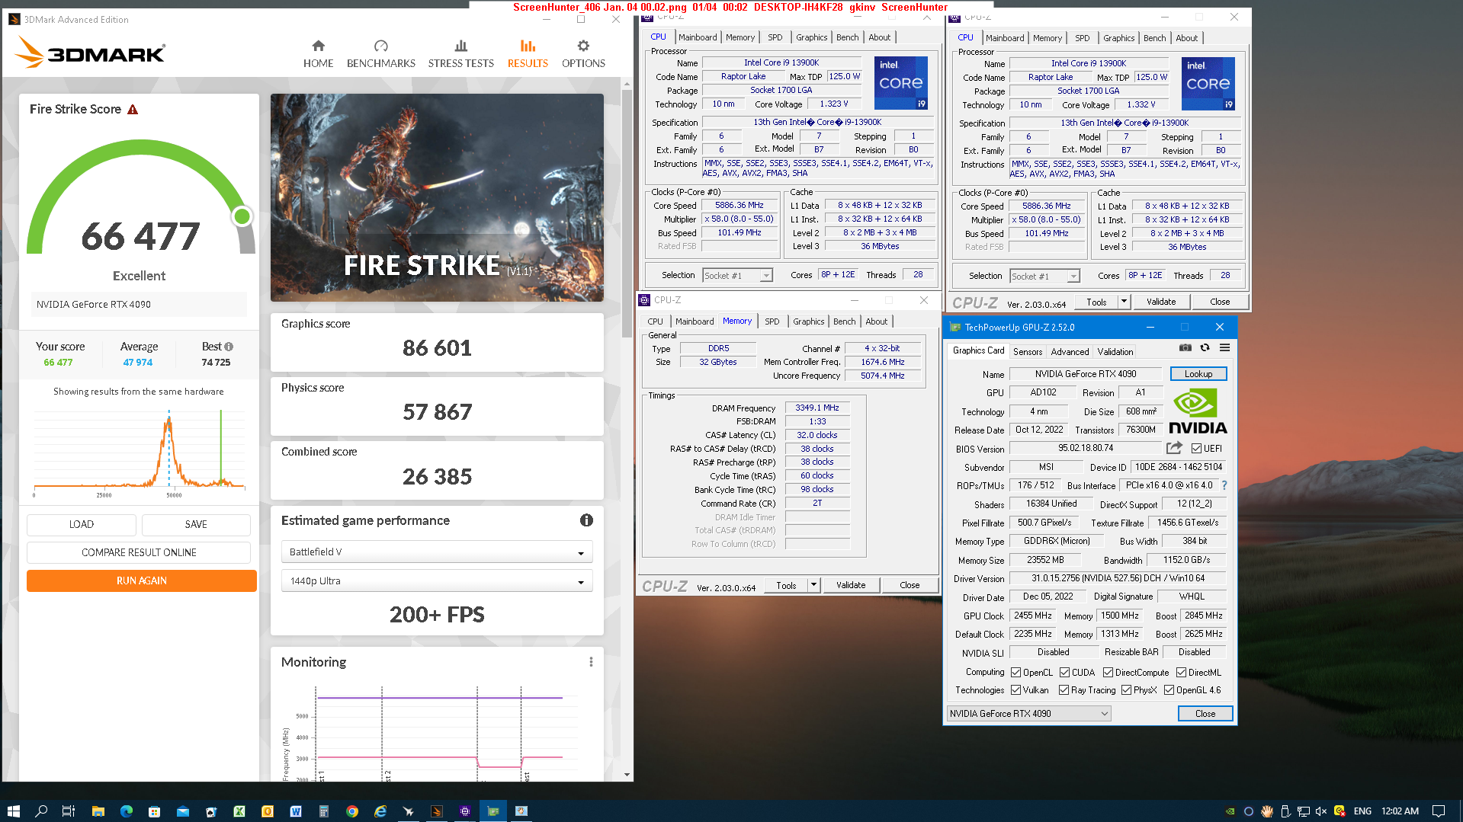Toggle DirectCompute checkbox in GPU-Z
This screenshot has width=1463, height=822.
pyautogui.click(x=1108, y=673)
